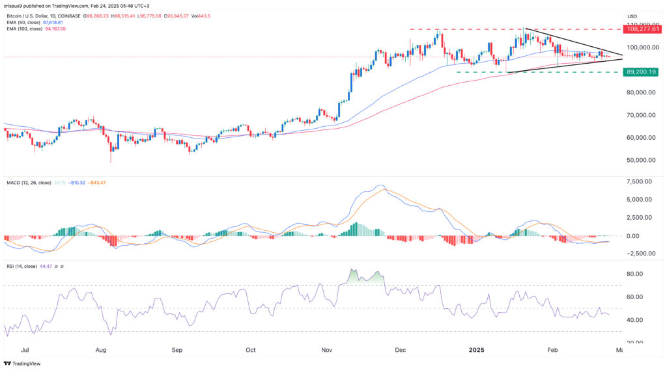This screenshot has width=667, height=370.
Task: Click the Nov label on the time axis
Action: (x=327, y=349)
